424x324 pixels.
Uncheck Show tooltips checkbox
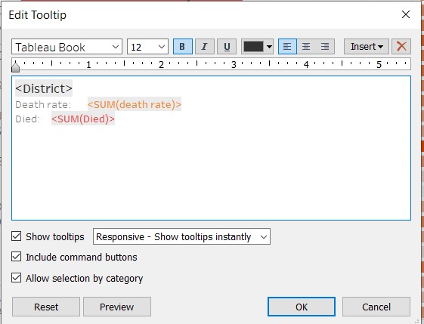point(16,236)
